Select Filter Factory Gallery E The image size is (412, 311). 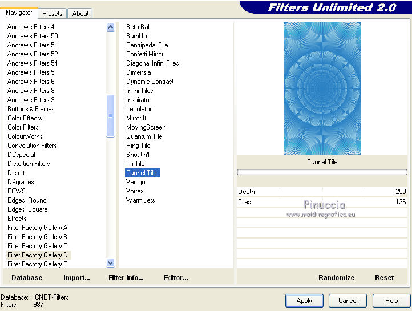point(37,264)
